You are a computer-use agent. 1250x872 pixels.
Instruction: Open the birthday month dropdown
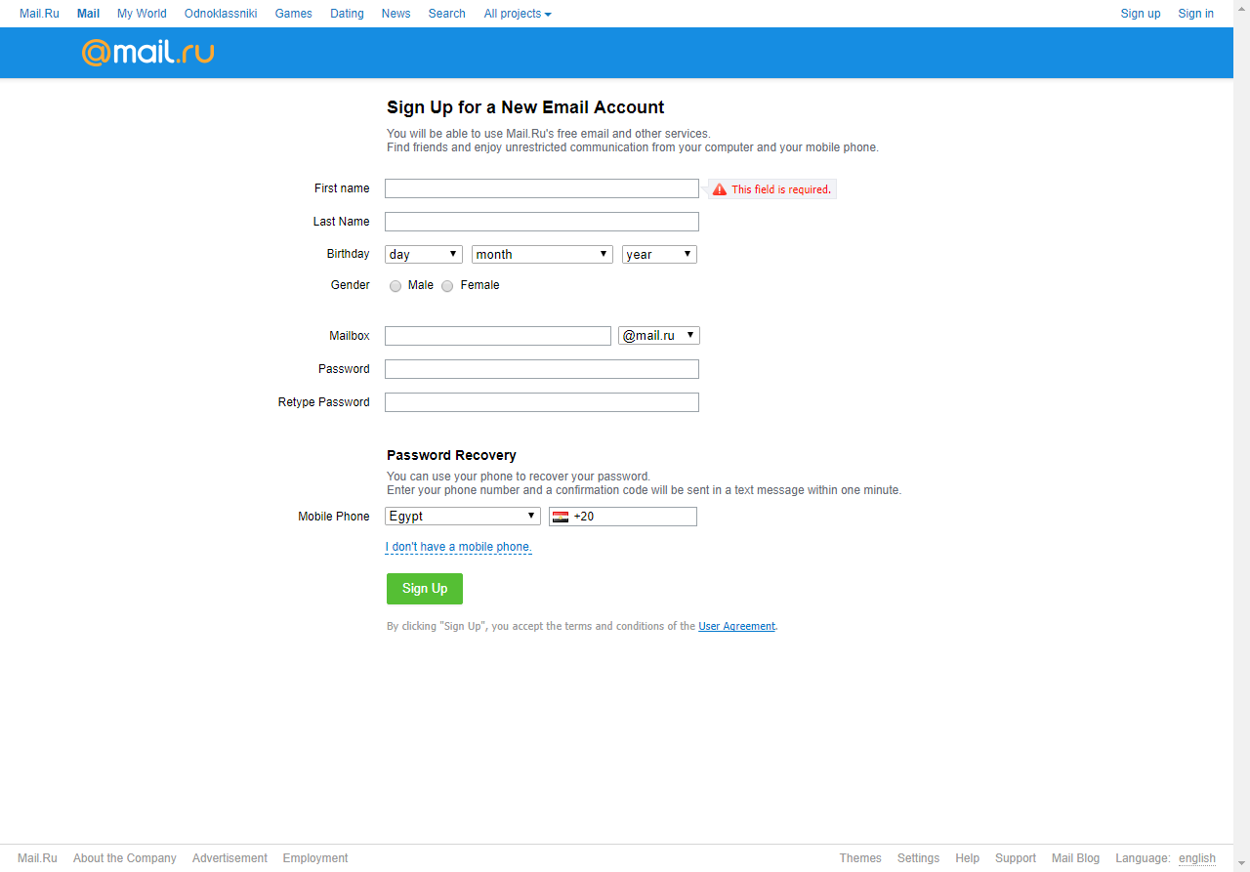point(542,254)
